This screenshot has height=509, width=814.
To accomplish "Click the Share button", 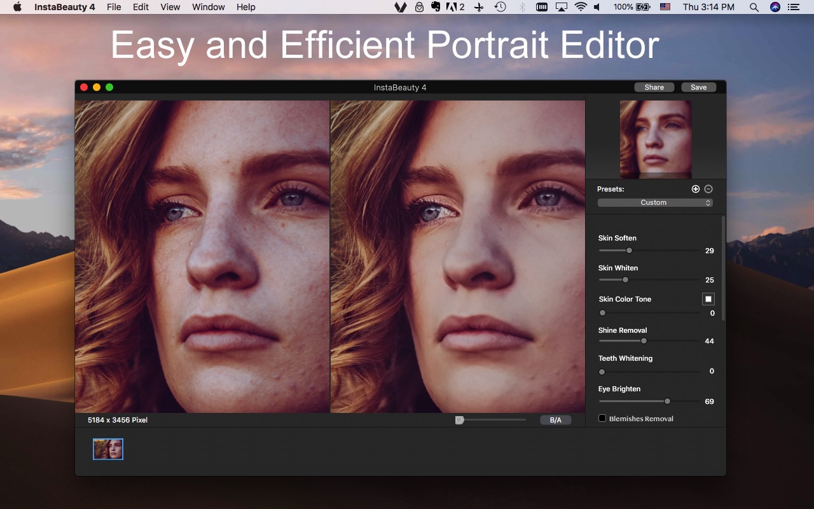I will click(x=654, y=87).
